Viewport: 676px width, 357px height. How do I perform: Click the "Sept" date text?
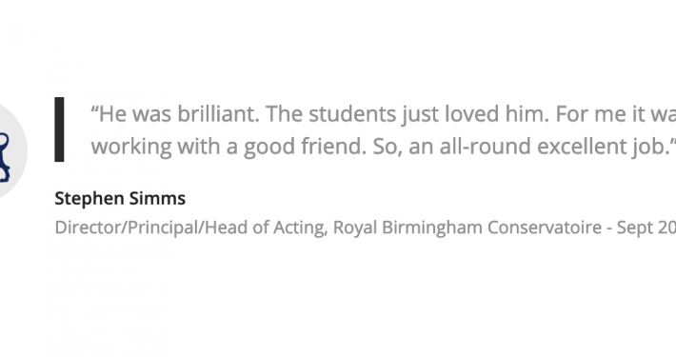click(x=634, y=228)
